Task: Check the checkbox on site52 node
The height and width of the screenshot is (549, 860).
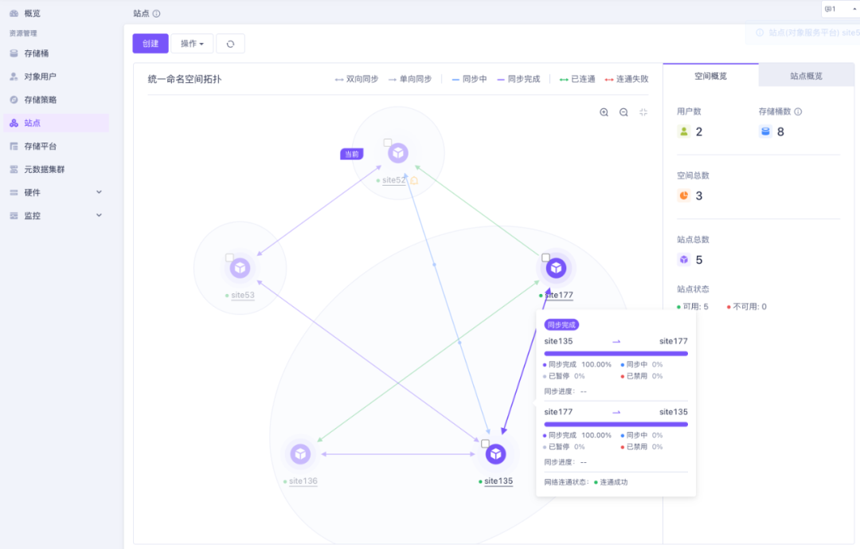Action: pos(388,143)
